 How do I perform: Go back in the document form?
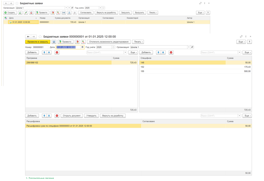(28, 36)
